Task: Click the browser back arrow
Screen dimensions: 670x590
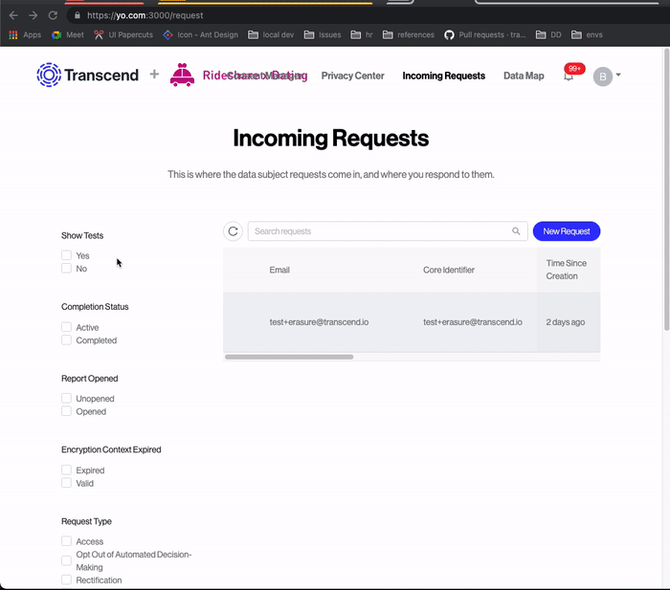Action: point(13,15)
